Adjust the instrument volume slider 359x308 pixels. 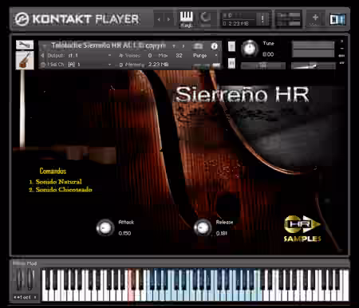pos(314,65)
